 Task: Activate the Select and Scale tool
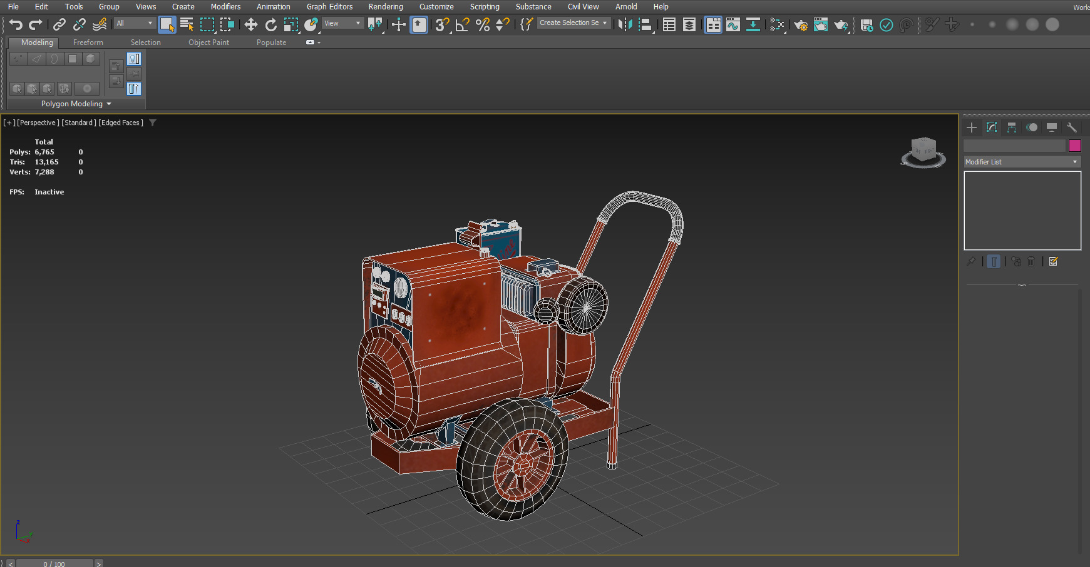(290, 24)
